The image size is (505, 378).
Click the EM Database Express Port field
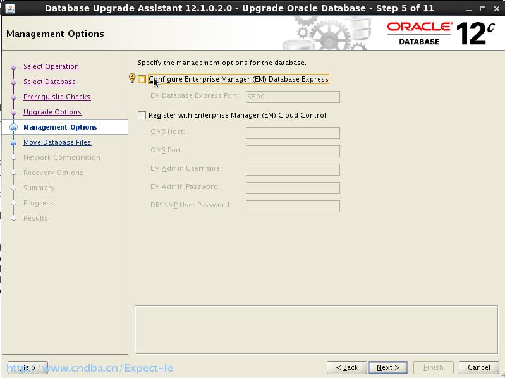coord(293,97)
